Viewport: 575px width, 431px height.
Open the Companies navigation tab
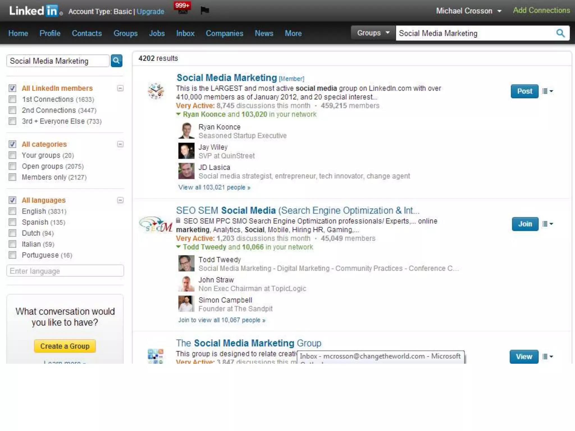(224, 33)
